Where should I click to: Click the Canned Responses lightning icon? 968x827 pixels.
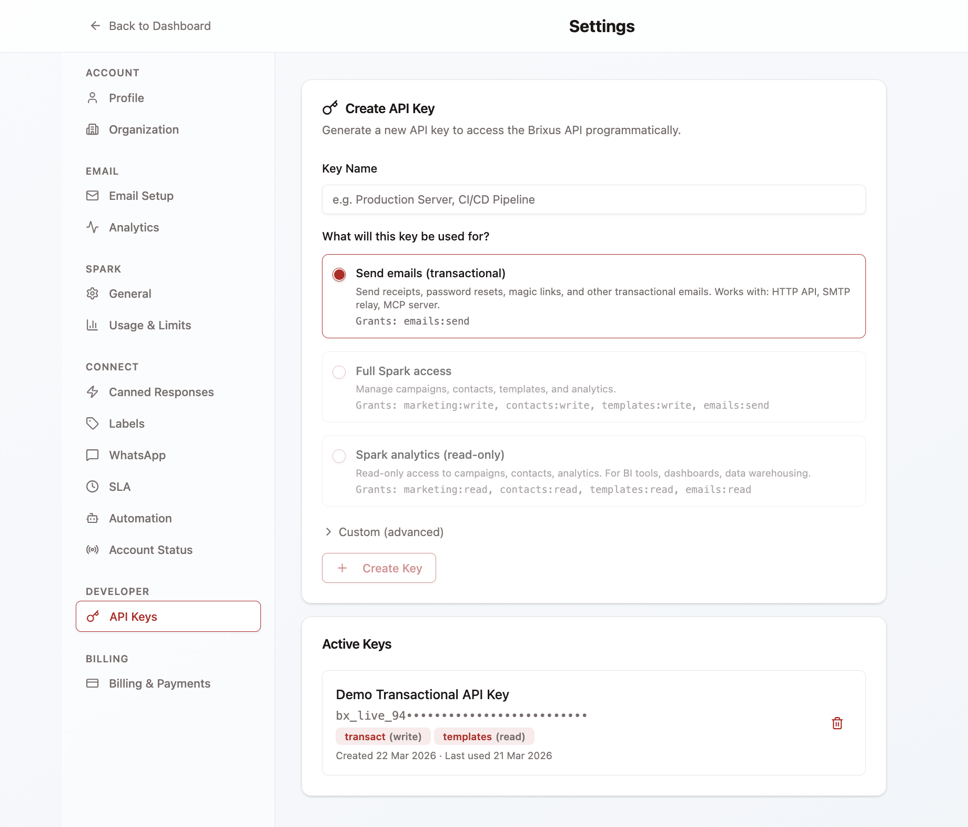pyautogui.click(x=93, y=392)
